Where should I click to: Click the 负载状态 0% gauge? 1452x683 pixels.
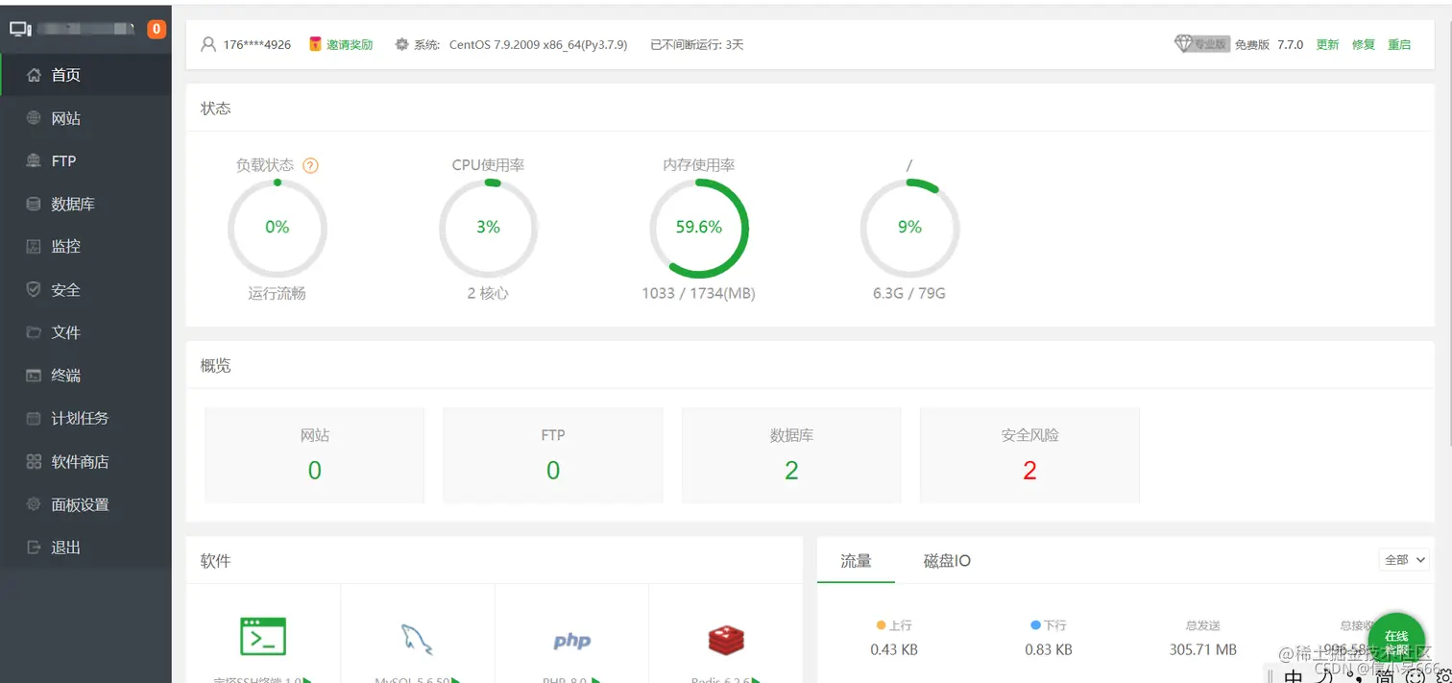[x=278, y=228]
